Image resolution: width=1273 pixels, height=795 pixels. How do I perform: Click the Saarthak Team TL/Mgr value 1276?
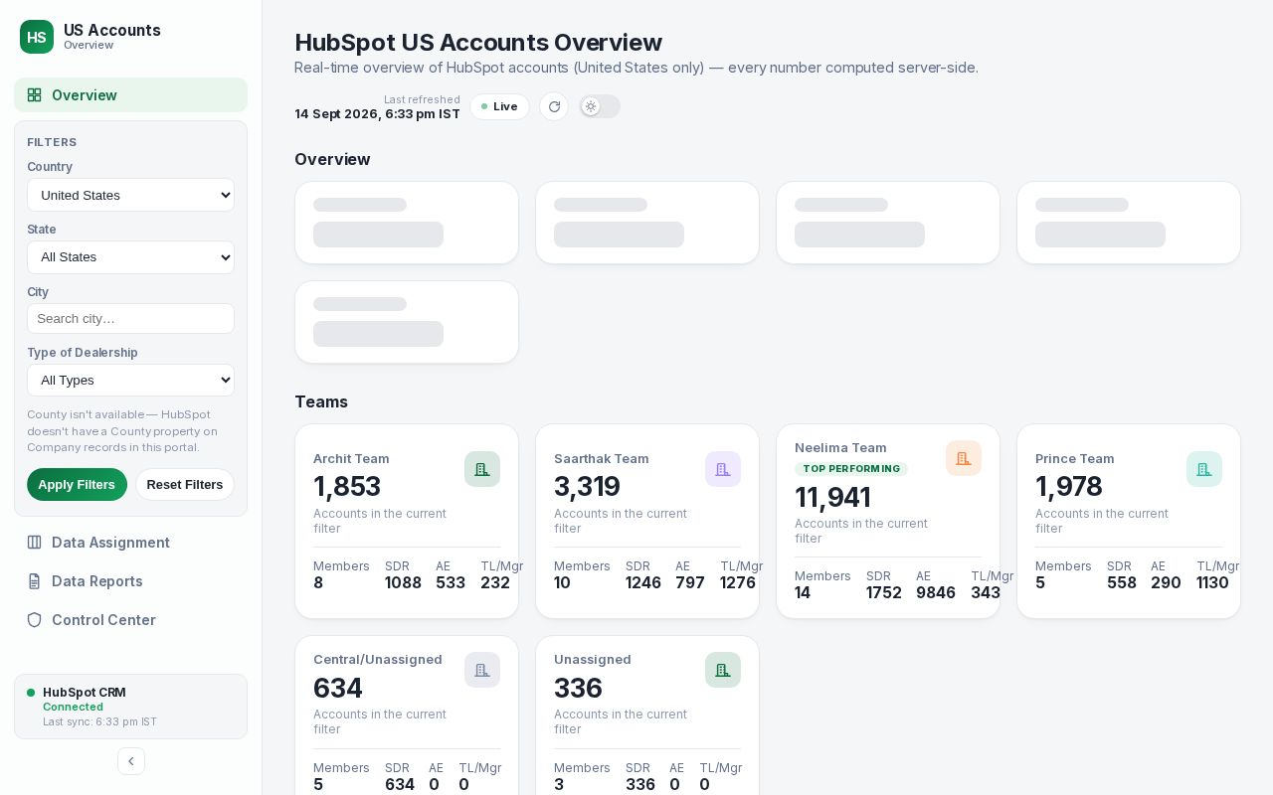[x=738, y=583]
